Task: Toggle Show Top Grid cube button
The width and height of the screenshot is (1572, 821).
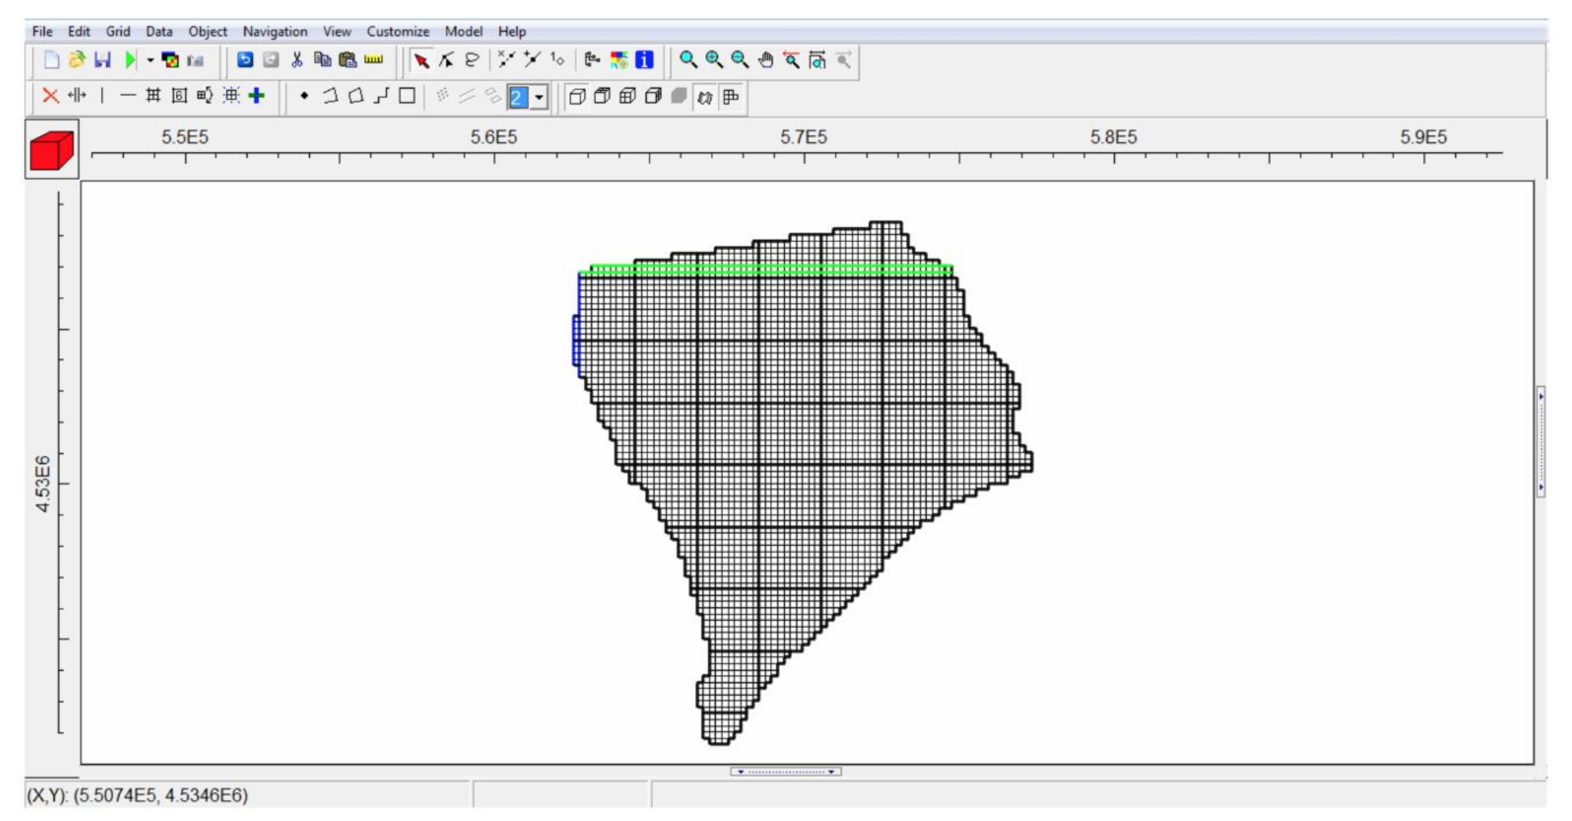Action: (602, 96)
